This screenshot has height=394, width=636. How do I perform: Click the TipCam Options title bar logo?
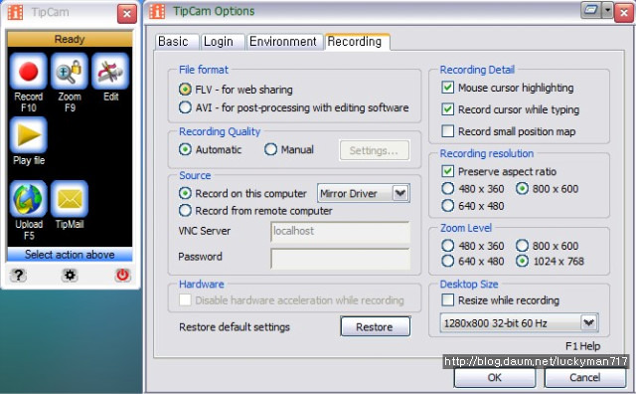pos(157,11)
